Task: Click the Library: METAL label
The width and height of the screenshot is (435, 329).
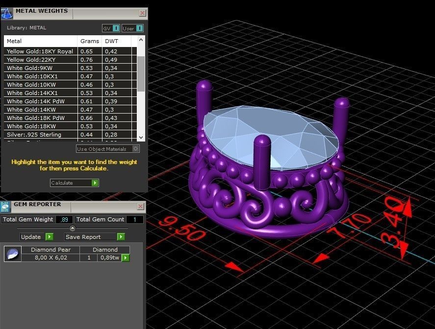Action: tap(26, 28)
